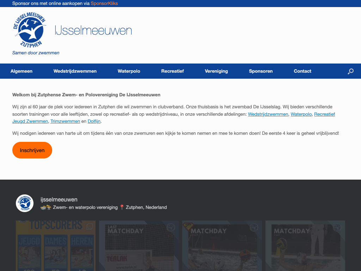This screenshot has width=361, height=271.
Task: Click the IJsselmeeuwen Zutphen logo in header
Action: tap(30, 30)
